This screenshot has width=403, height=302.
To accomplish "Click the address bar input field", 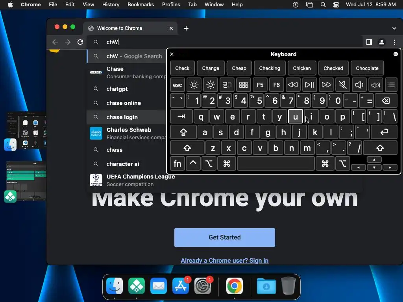I will point(225,42).
